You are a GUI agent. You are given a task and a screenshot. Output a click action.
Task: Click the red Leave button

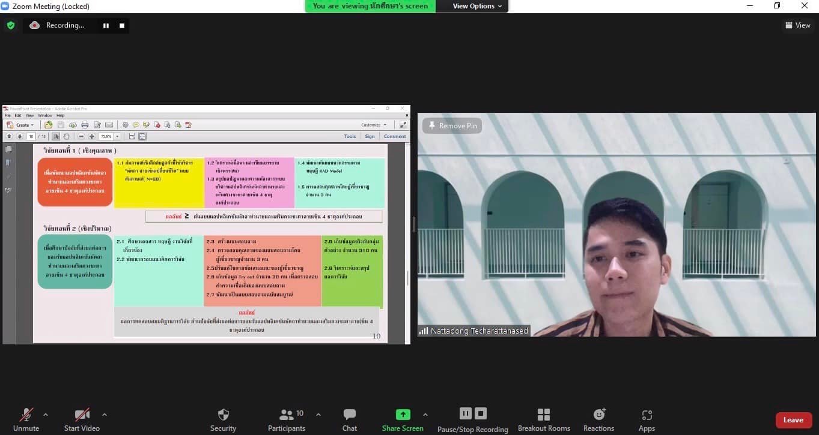tap(793, 420)
